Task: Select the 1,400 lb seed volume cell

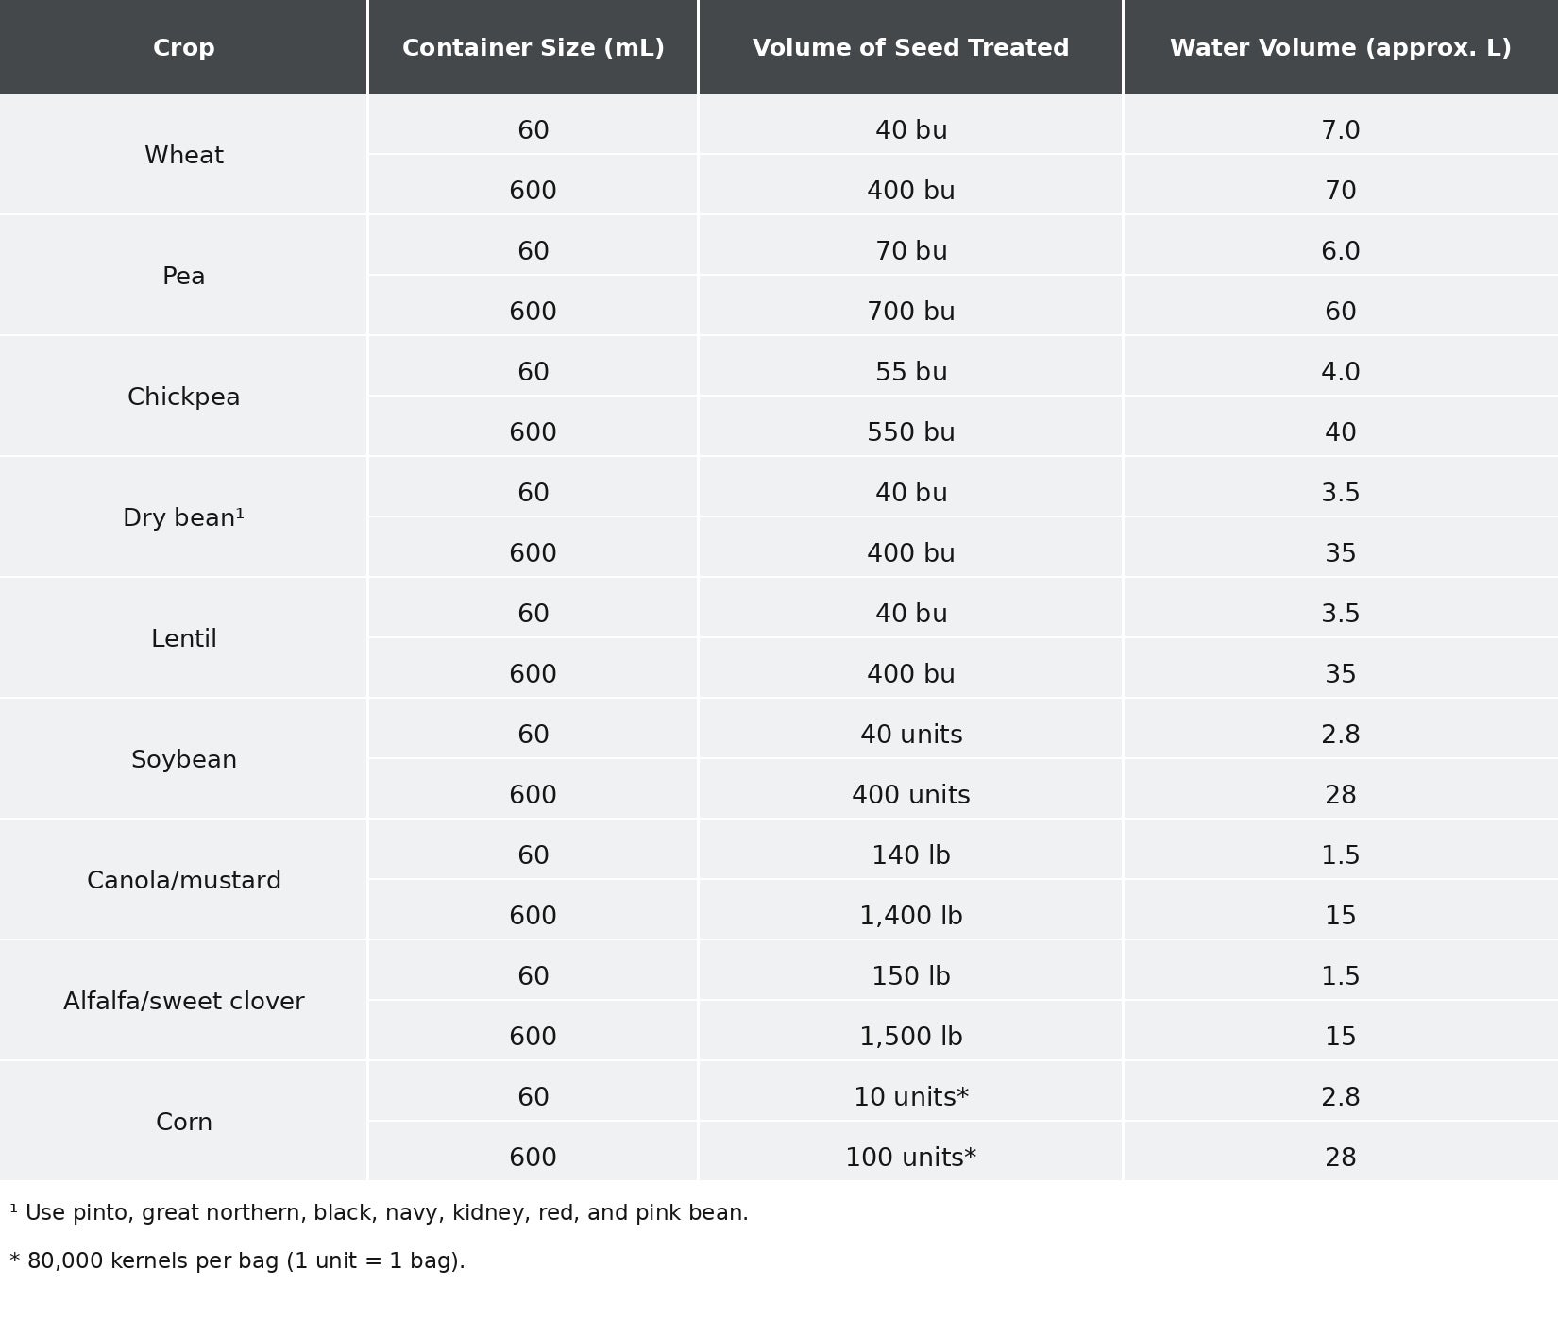Action: click(x=910, y=915)
